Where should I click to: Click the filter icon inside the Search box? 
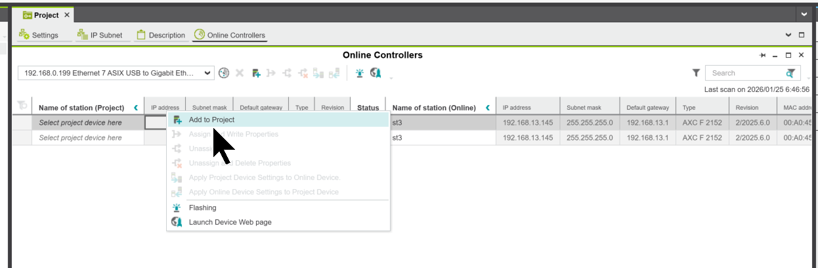pyautogui.click(x=790, y=73)
